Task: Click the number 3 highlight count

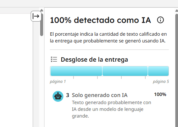Action: pos(67,95)
